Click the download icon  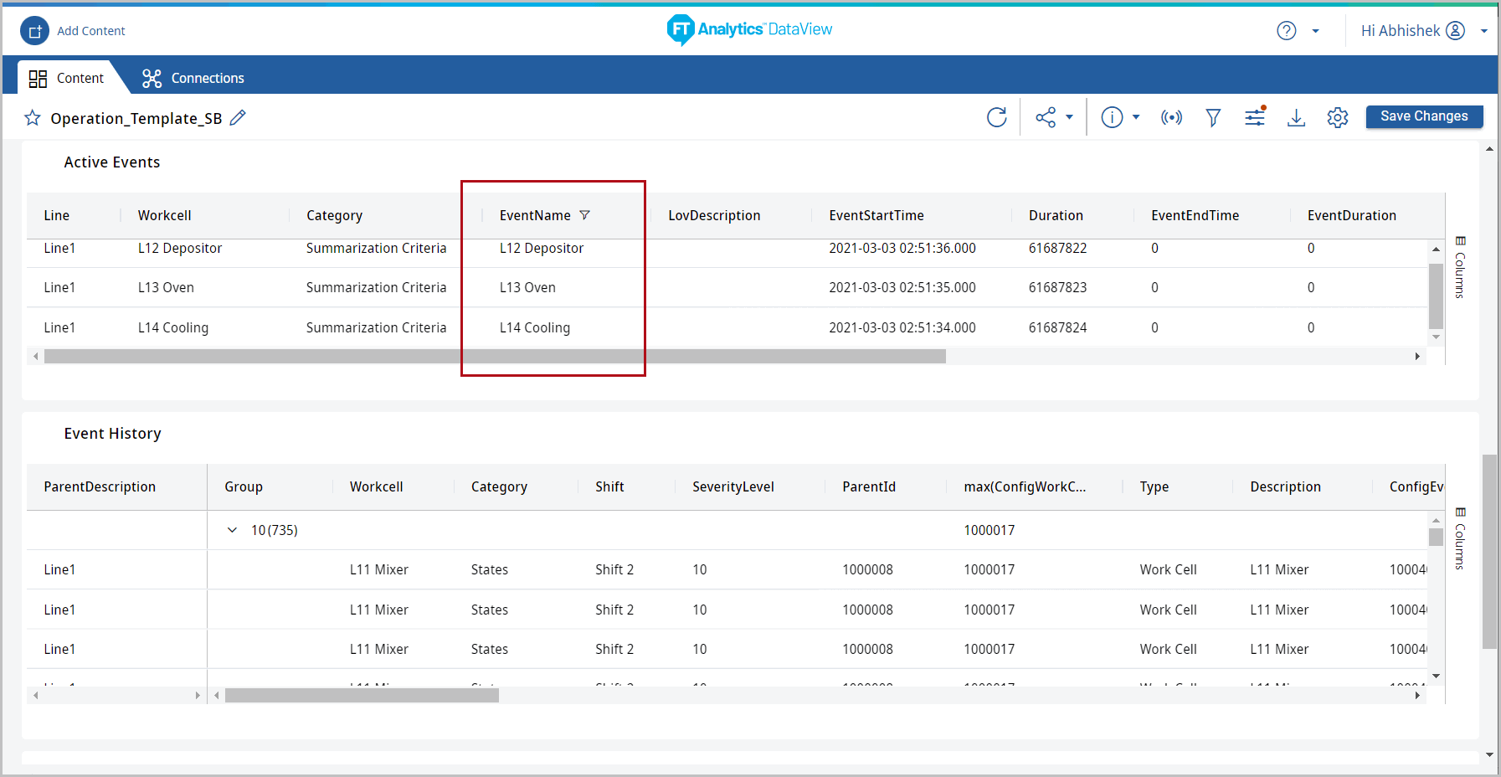[1296, 117]
